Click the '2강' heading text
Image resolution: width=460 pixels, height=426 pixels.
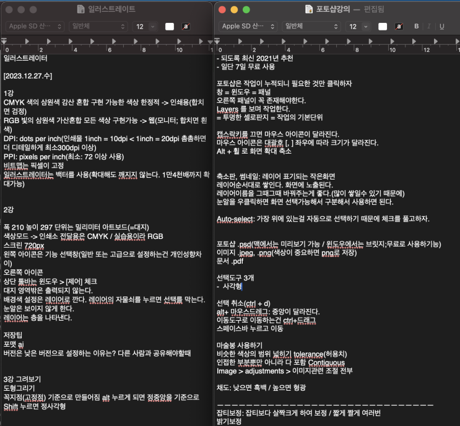pos(9,210)
